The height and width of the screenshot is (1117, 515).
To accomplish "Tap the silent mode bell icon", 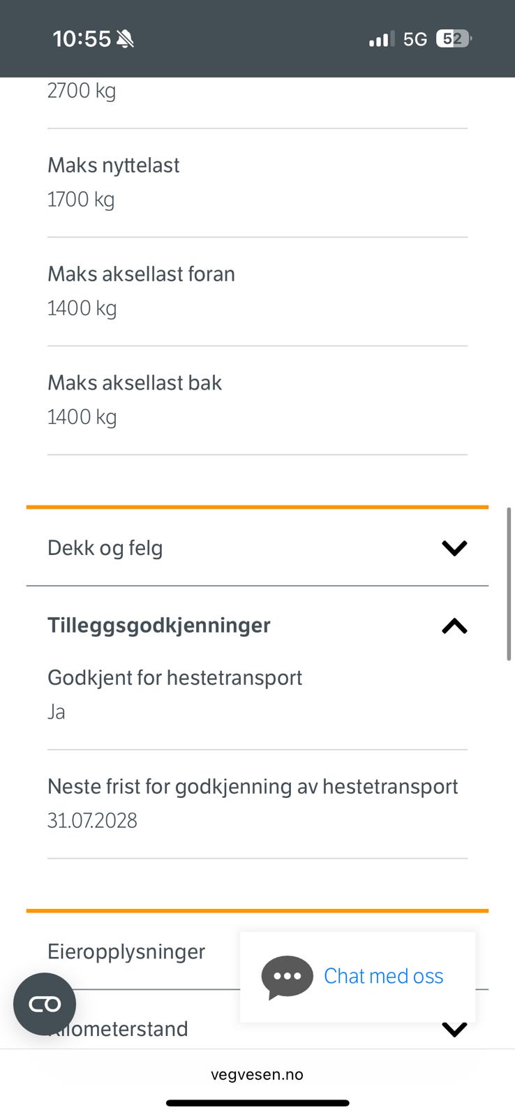I will tap(125, 39).
